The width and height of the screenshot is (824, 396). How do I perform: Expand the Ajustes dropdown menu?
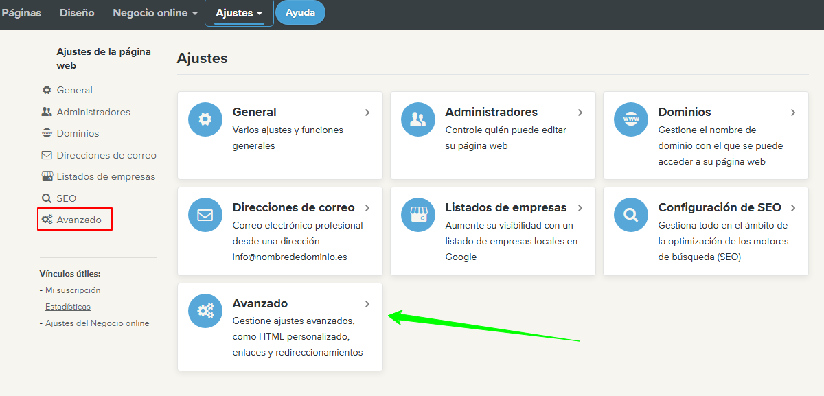[239, 13]
